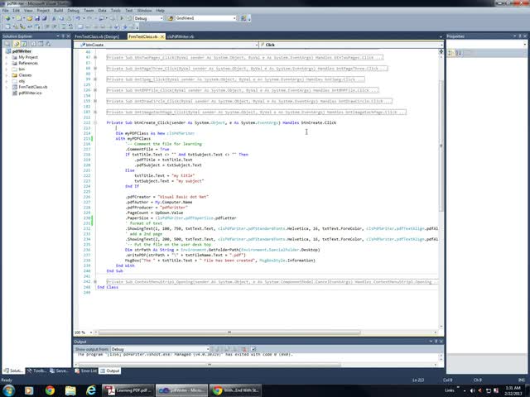530x397 pixels.
Task: Click the Alphabetical sort icon in Properties panel
Action: (x=458, y=53)
